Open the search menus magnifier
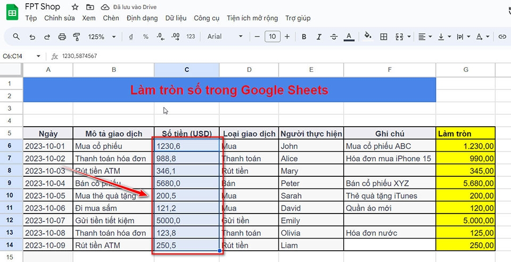 [17, 37]
